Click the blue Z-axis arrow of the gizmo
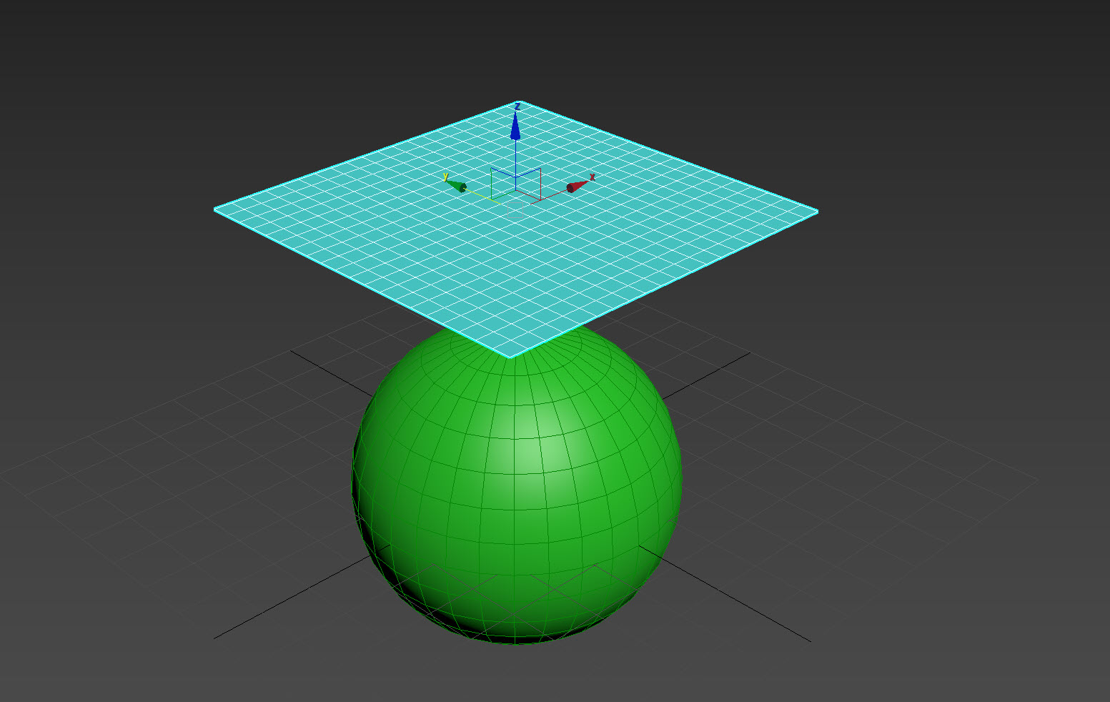This screenshot has height=702, width=1110. pos(515,126)
